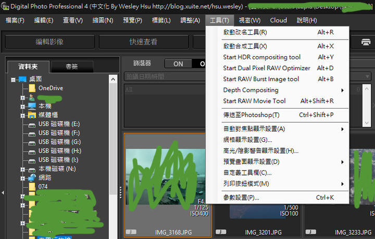Select the OneDrive folder icon
Image resolution: width=375 pixels, height=239 pixels.
(x=32, y=88)
